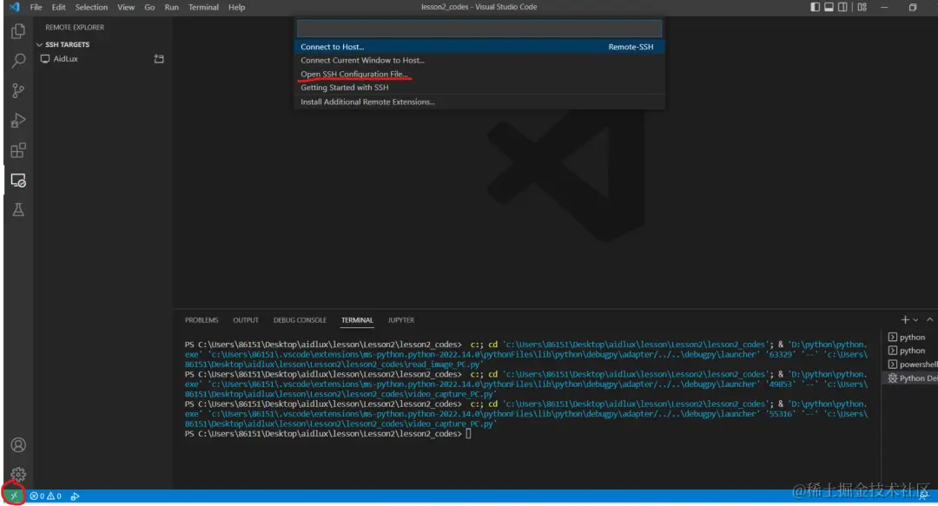Open the Accounts menu icon

tap(18, 445)
